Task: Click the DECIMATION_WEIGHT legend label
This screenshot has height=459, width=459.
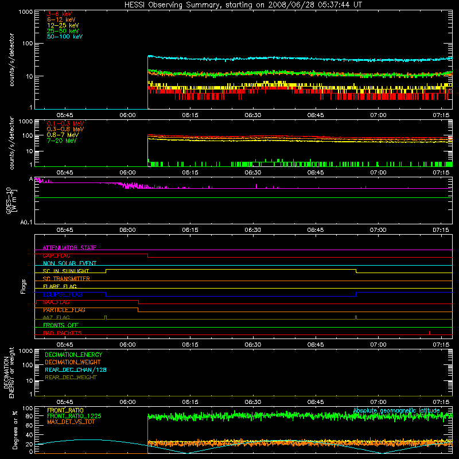Action: (x=73, y=362)
